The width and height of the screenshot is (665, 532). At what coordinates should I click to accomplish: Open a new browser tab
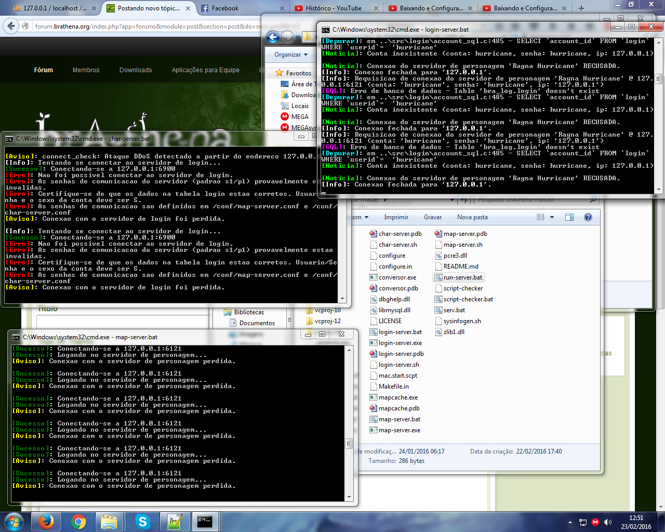581,8
